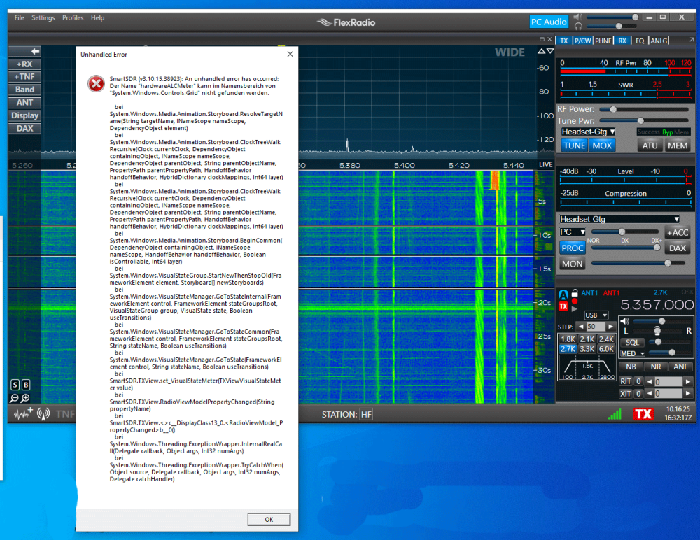This screenshot has width=700, height=540.
Task: Click the RF Power slider
Action: click(613, 109)
